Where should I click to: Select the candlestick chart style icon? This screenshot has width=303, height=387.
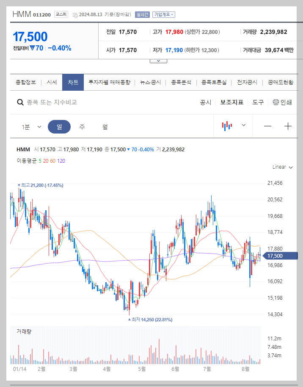coord(228,125)
